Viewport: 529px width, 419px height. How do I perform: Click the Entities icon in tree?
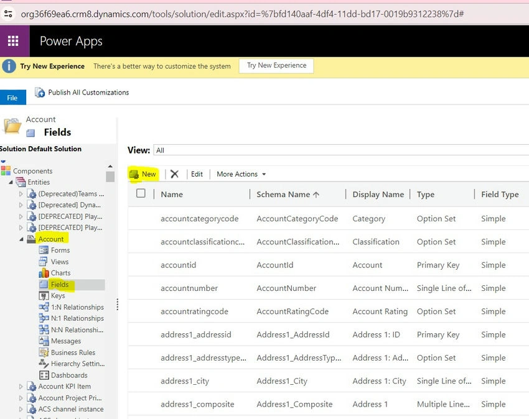tap(21, 182)
